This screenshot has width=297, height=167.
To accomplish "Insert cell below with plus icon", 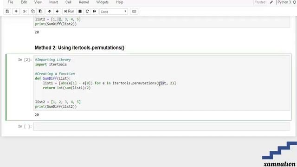I will click(16, 11).
